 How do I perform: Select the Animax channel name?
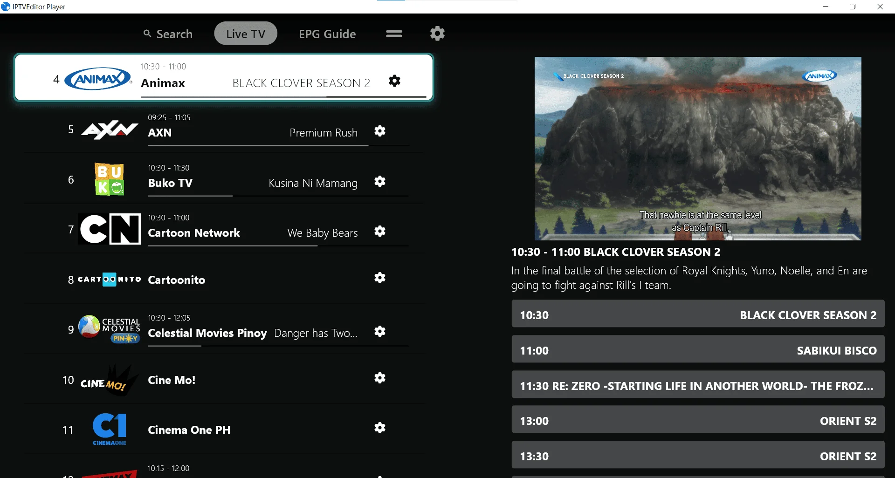pos(163,83)
